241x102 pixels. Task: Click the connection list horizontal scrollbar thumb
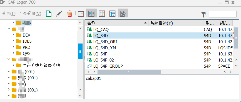click(x=129, y=72)
